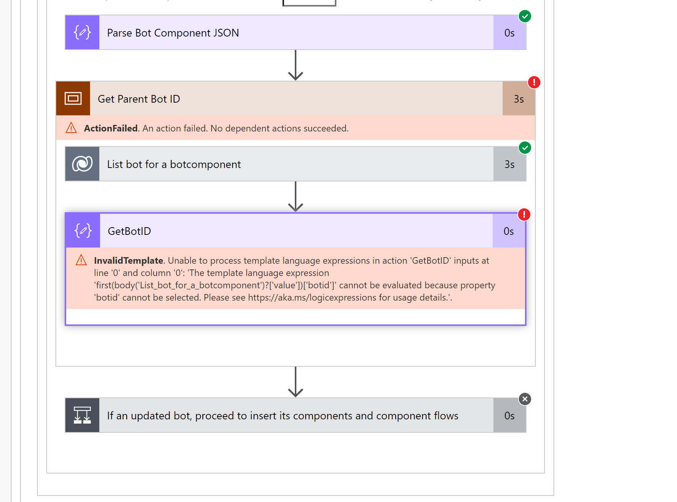The image size is (677, 502).
Task: Click the red error badge on GetBotID
Action: coord(525,215)
